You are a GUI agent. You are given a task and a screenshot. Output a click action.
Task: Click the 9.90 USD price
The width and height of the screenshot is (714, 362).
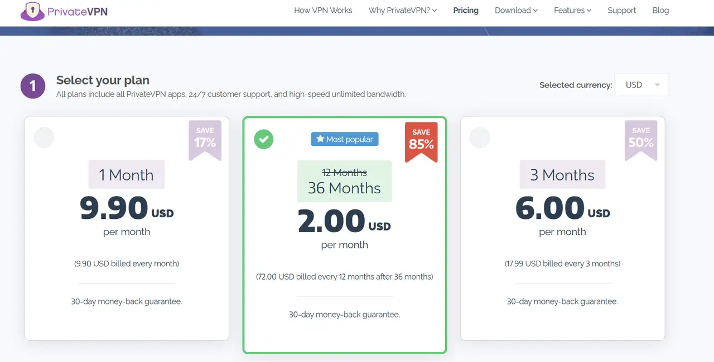pos(127,208)
